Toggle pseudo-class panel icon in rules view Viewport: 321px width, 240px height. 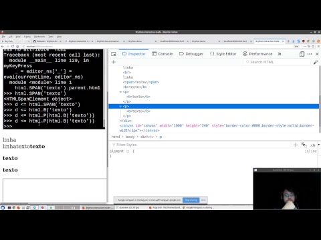pyautogui.click(x=304, y=145)
